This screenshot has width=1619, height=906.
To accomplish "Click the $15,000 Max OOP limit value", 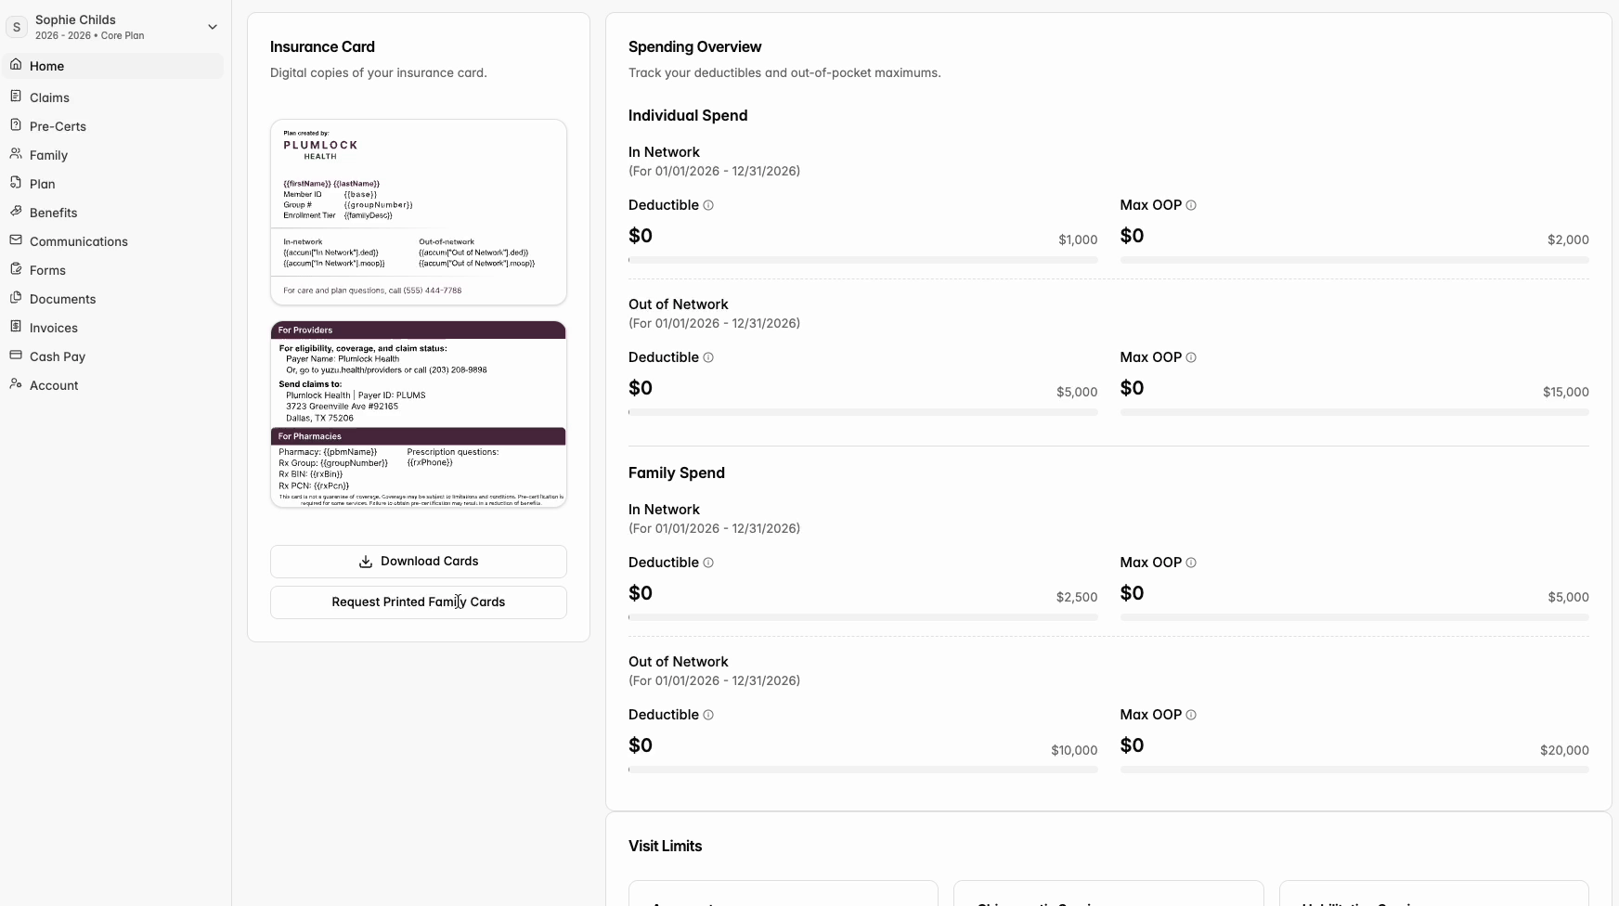I will (x=1566, y=392).
